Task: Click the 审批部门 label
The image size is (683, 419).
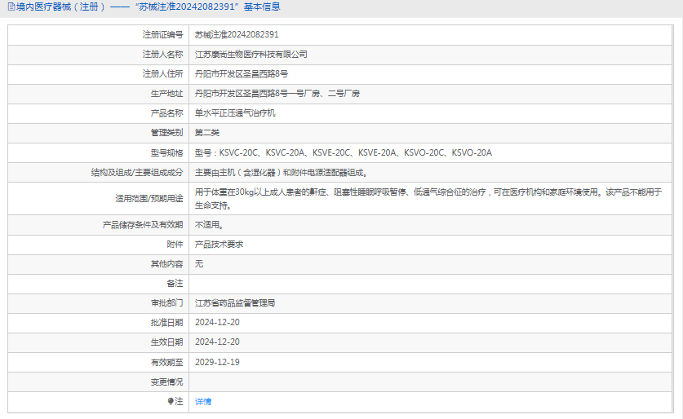Action: (166, 303)
